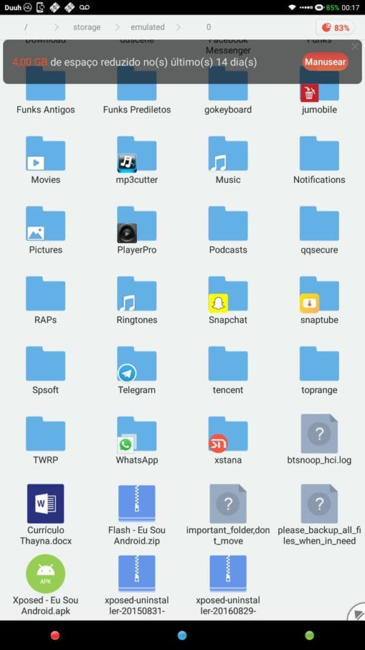
Task: Open the snaptube folder
Action: click(x=319, y=302)
